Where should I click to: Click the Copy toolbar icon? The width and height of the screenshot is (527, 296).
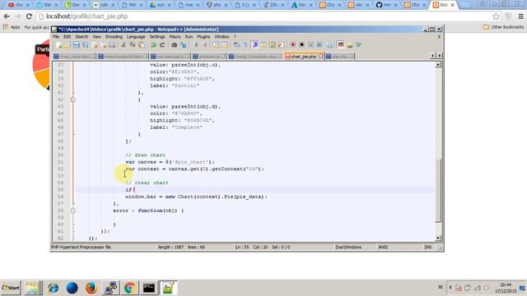click(x=132, y=44)
